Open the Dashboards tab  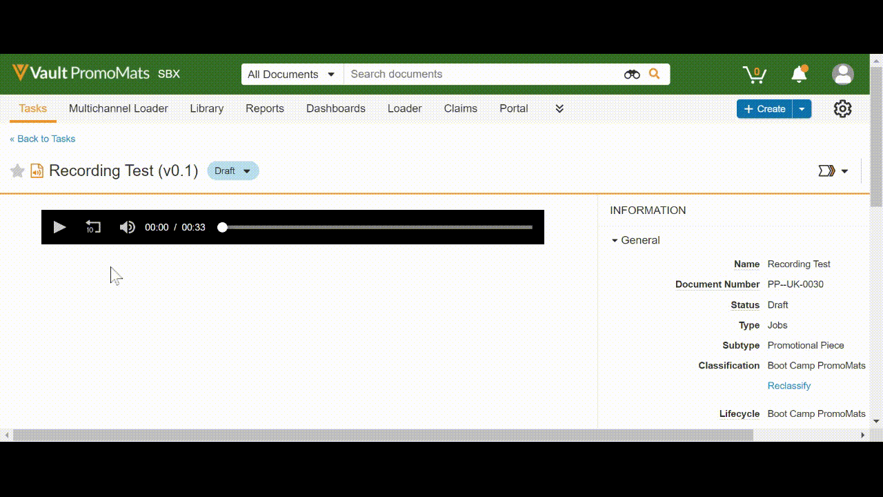click(335, 108)
